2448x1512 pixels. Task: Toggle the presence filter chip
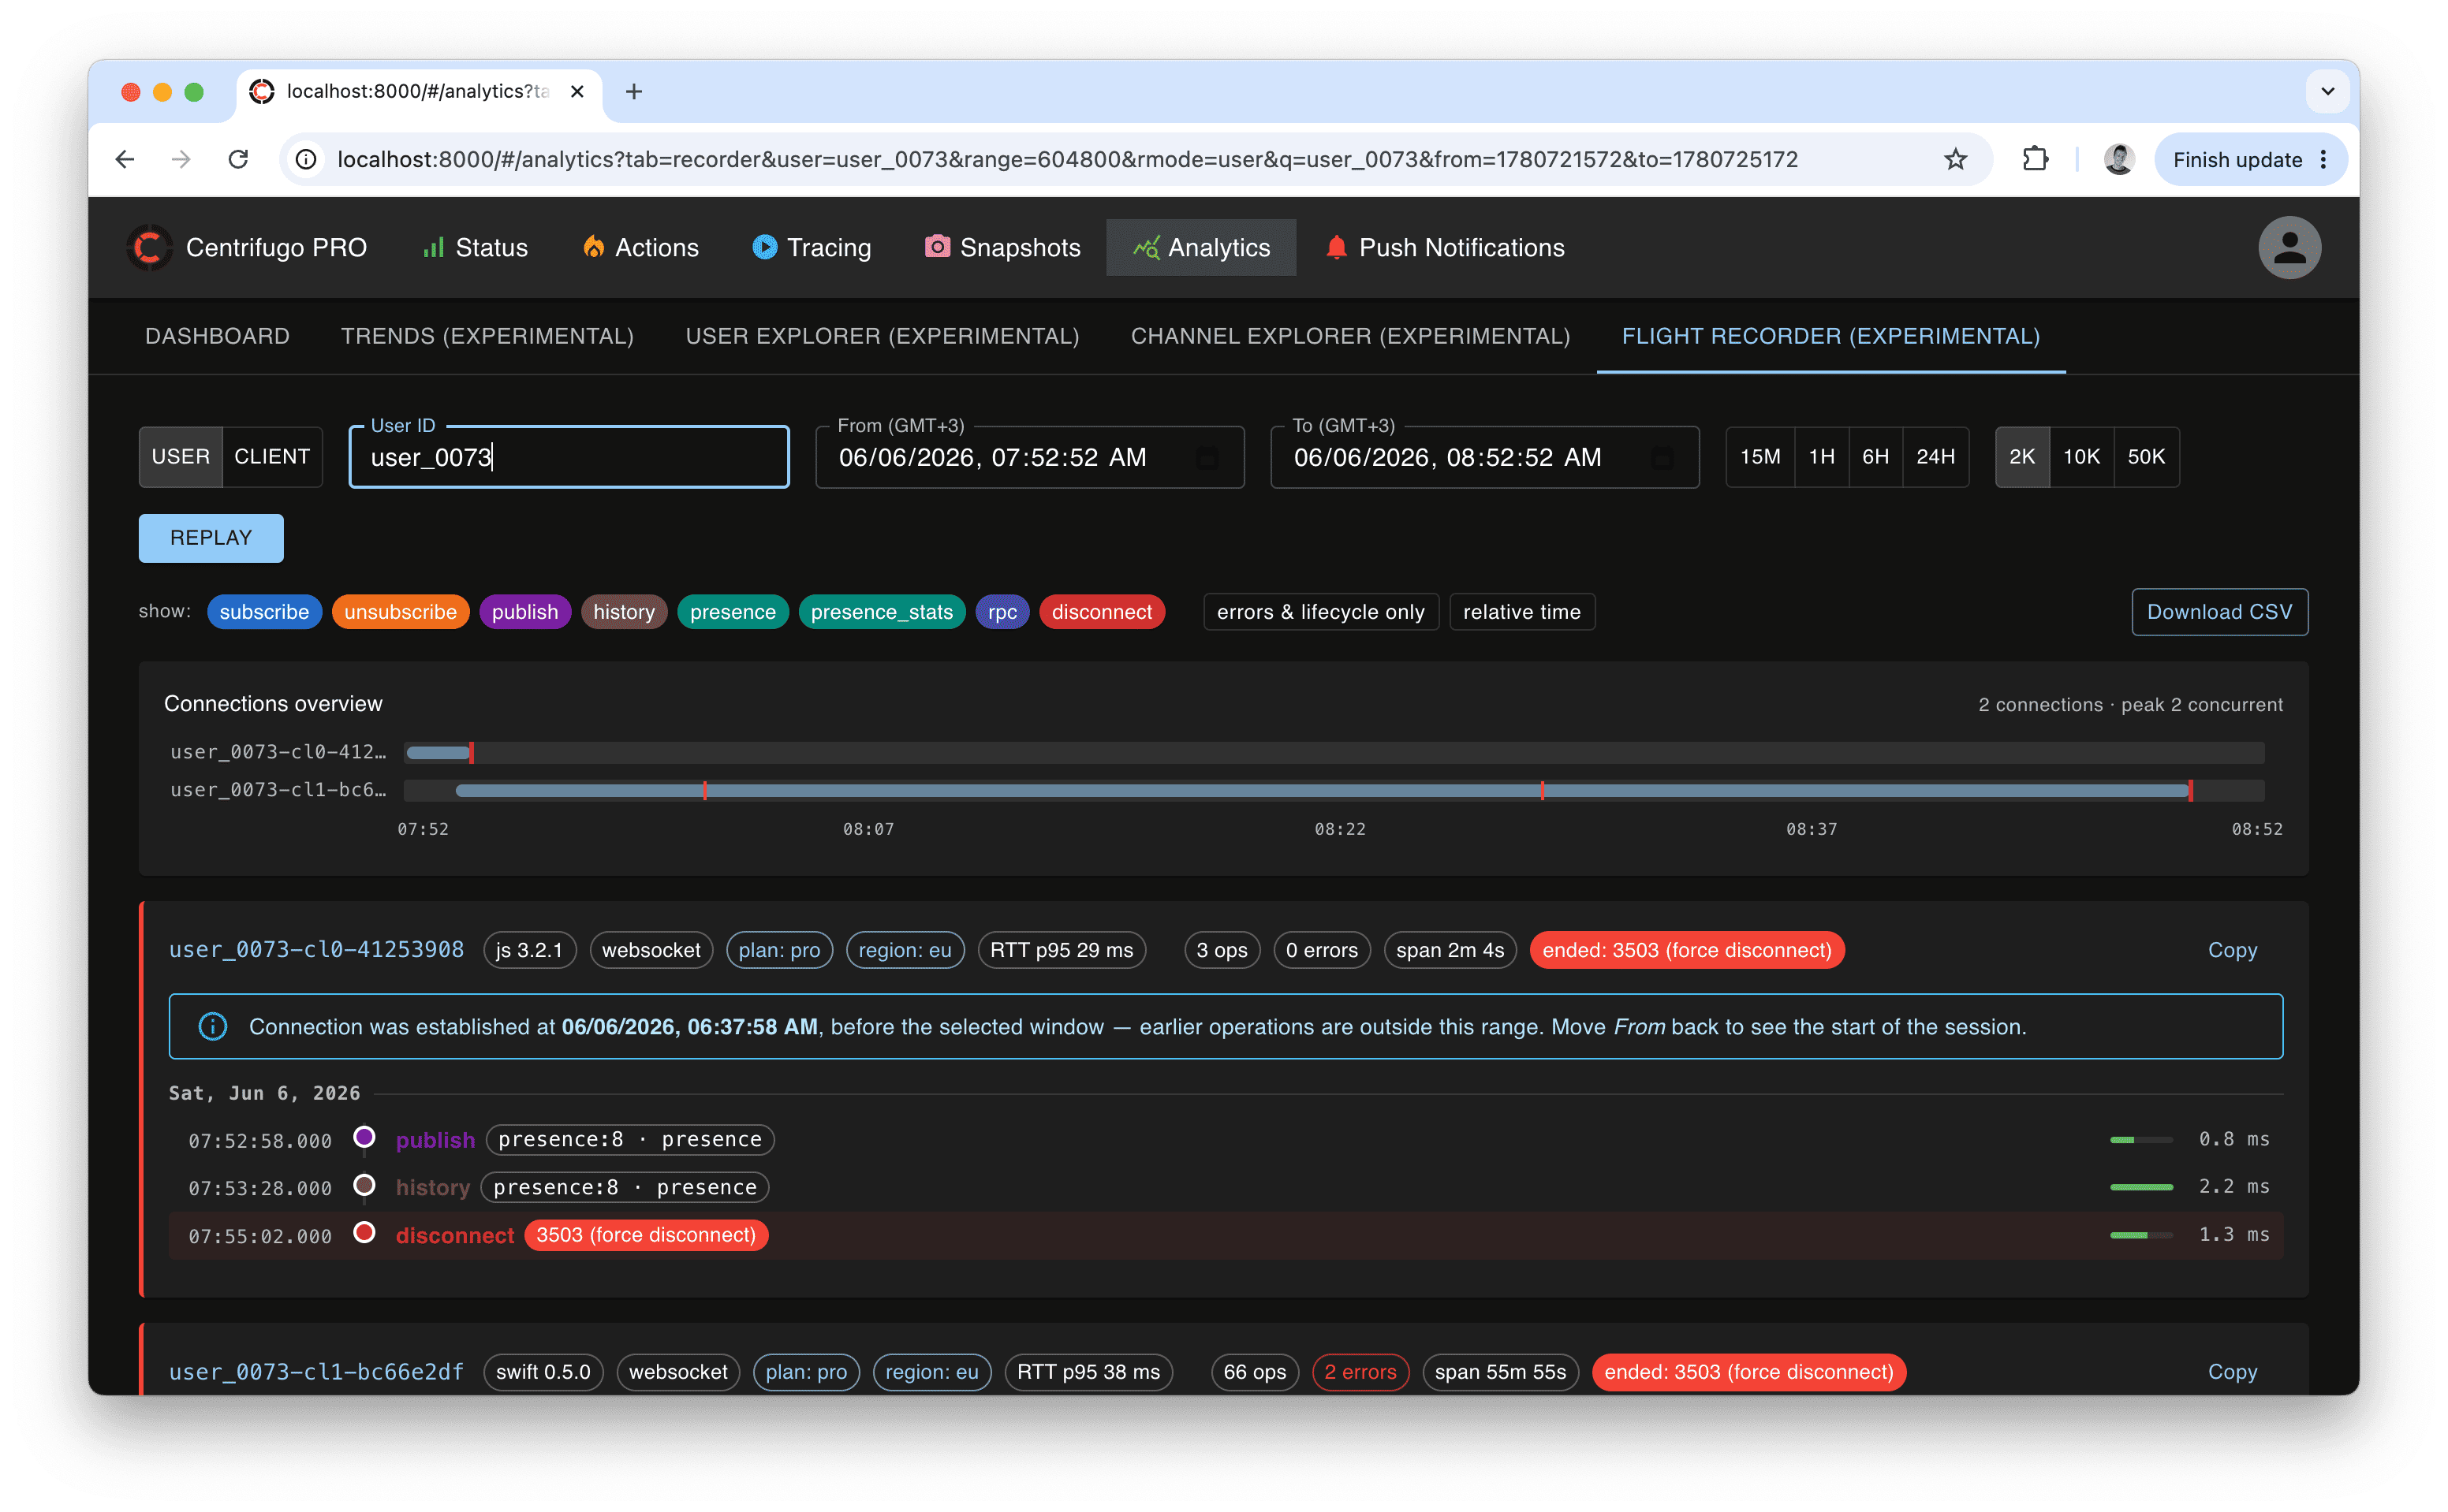[x=733, y=612]
